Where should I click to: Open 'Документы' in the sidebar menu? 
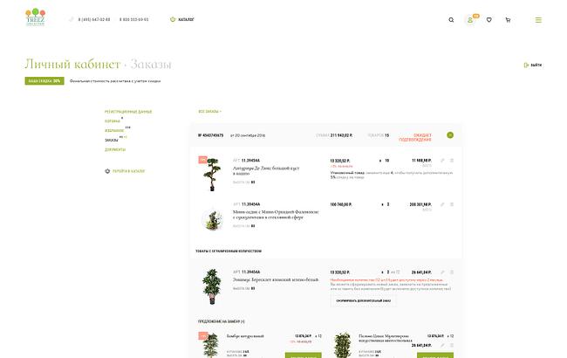click(115, 149)
